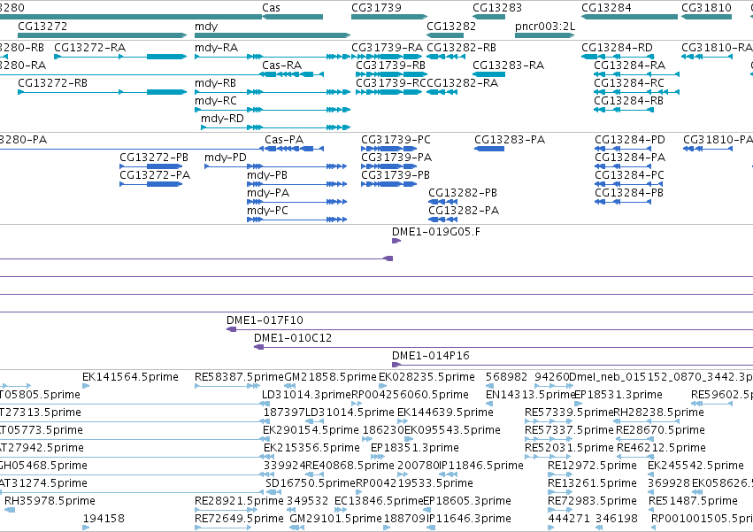Select the mdy-RA transcript label
This screenshot has height=532, width=753.
pos(216,48)
